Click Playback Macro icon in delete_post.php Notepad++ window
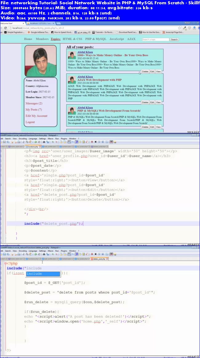Screen dimensions: 200x358 click(99, 254)
